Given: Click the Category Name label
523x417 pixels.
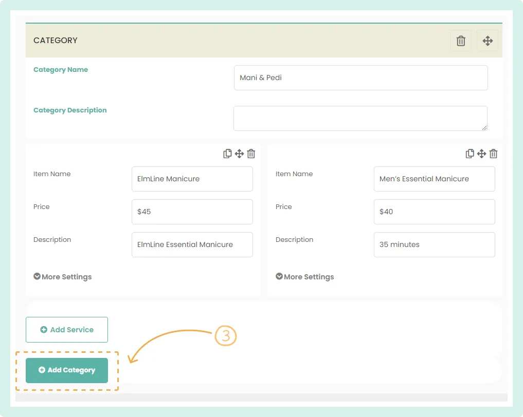Looking at the screenshot, I should click(x=61, y=70).
